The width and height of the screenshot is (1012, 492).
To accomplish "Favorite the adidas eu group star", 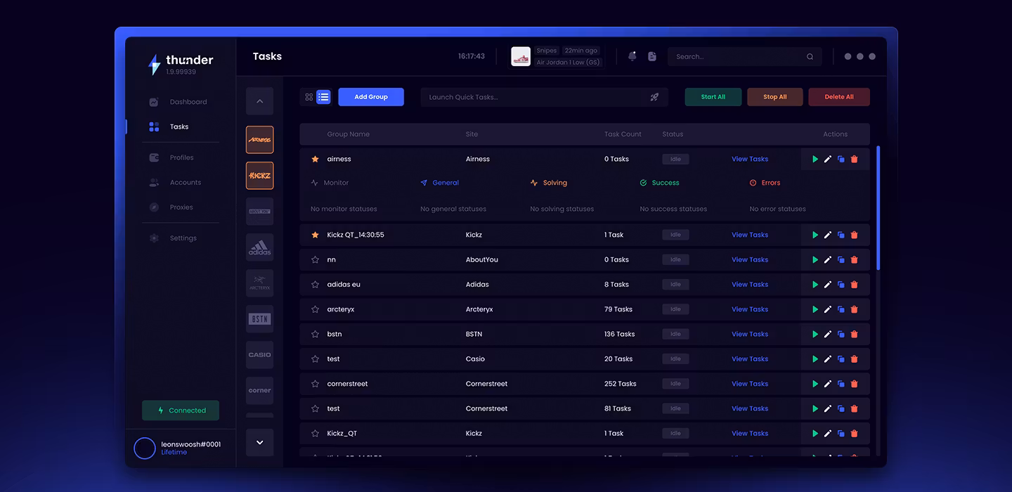I will (315, 285).
